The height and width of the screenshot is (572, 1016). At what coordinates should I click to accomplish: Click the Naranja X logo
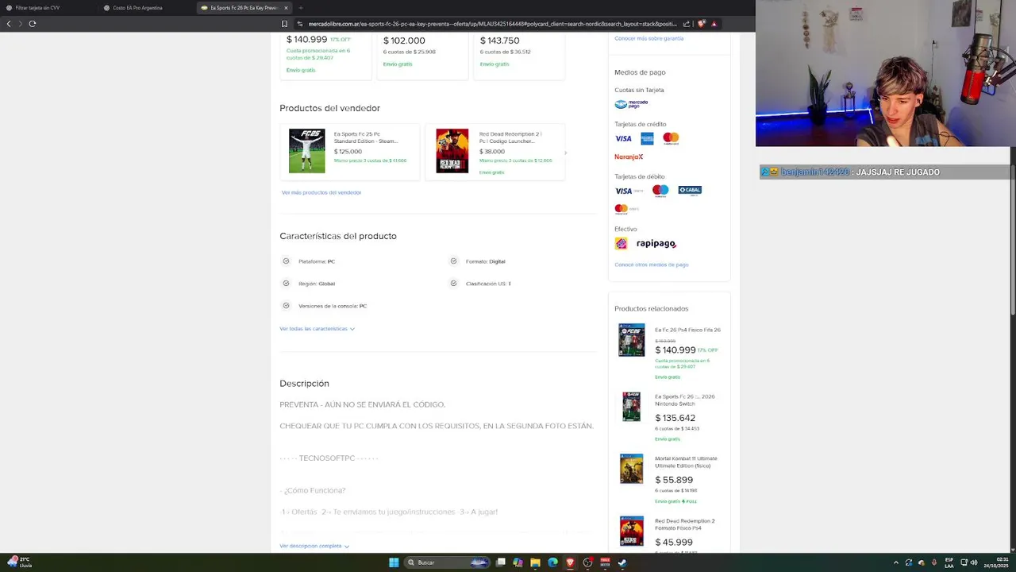(x=629, y=157)
